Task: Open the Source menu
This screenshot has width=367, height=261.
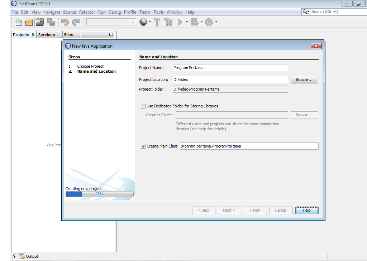Action: point(70,12)
